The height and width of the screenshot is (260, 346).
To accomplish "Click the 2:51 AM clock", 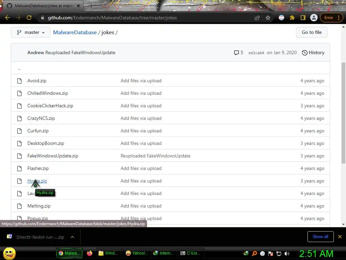I will point(316,254).
